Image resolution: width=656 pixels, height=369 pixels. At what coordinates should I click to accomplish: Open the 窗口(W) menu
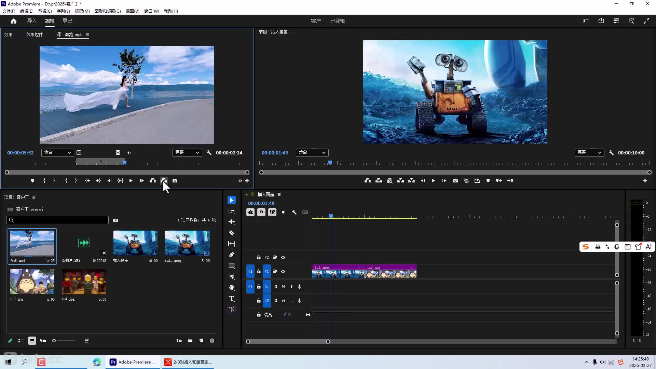pyautogui.click(x=151, y=11)
